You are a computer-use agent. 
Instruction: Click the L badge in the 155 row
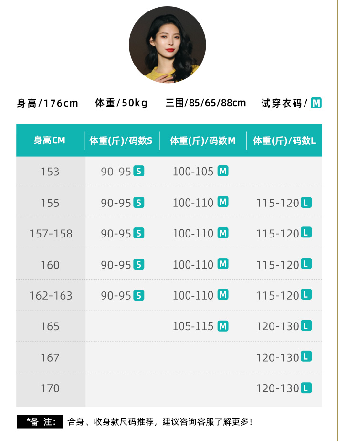coord(306,203)
